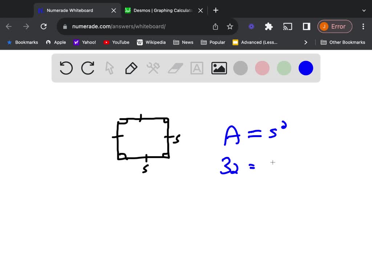Viewport: 372px width, 269px height.
Task: Click the Undo icon on whiteboard toolbar
Action: [66, 68]
